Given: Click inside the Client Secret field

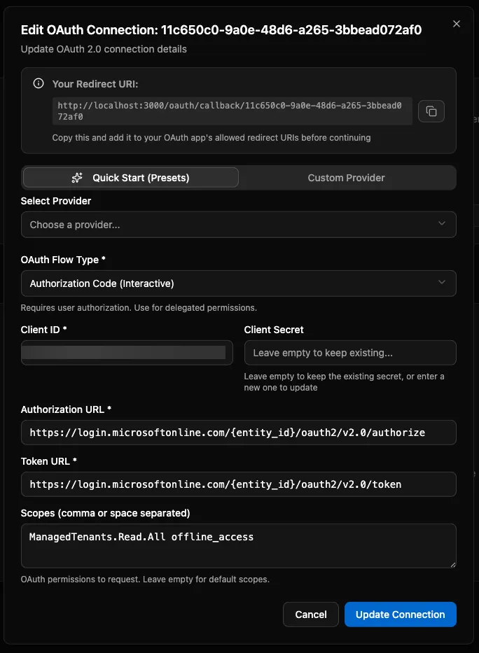Looking at the screenshot, I should pos(350,353).
